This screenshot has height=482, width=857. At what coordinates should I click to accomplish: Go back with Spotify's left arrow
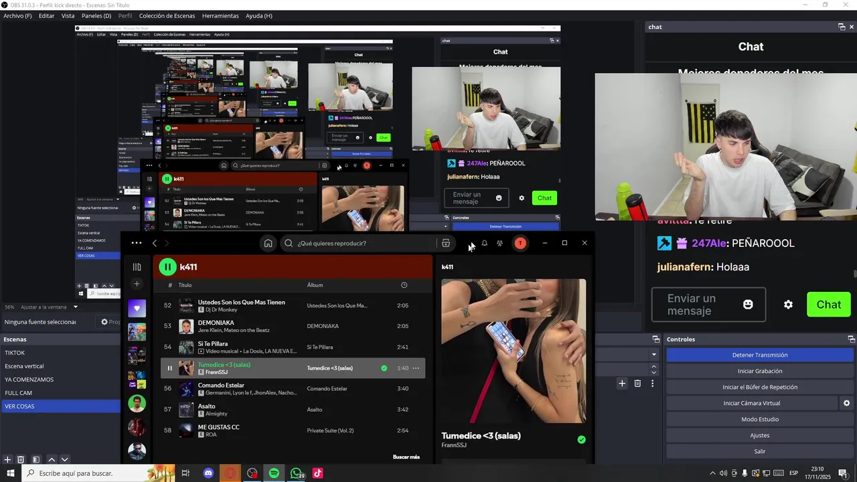click(155, 243)
